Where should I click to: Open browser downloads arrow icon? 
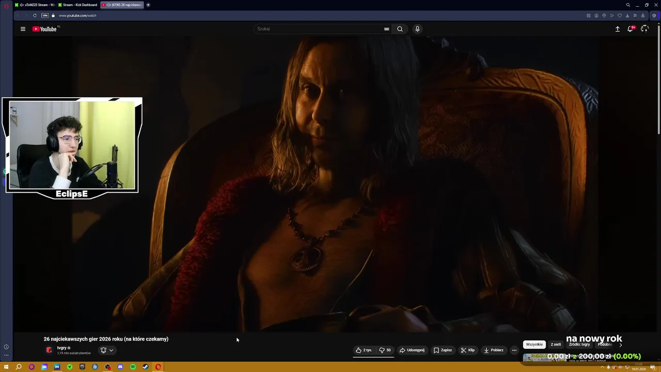tap(627, 16)
